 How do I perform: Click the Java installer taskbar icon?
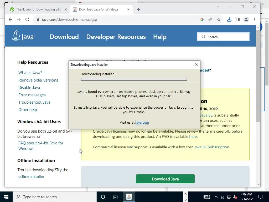tap(129, 197)
